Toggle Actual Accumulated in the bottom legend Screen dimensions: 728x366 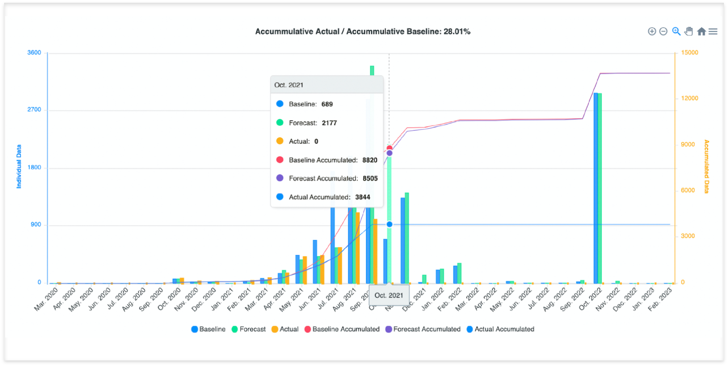pyautogui.click(x=501, y=329)
